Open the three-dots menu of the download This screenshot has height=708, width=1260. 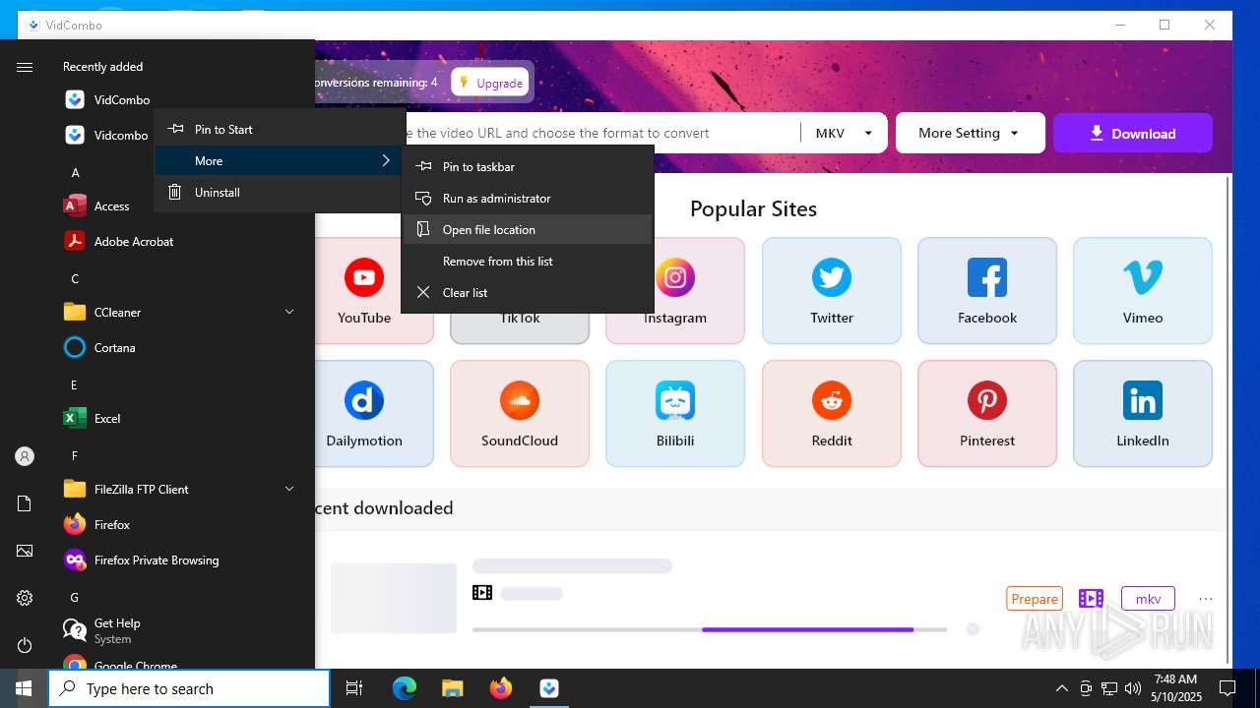(x=1206, y=599)
